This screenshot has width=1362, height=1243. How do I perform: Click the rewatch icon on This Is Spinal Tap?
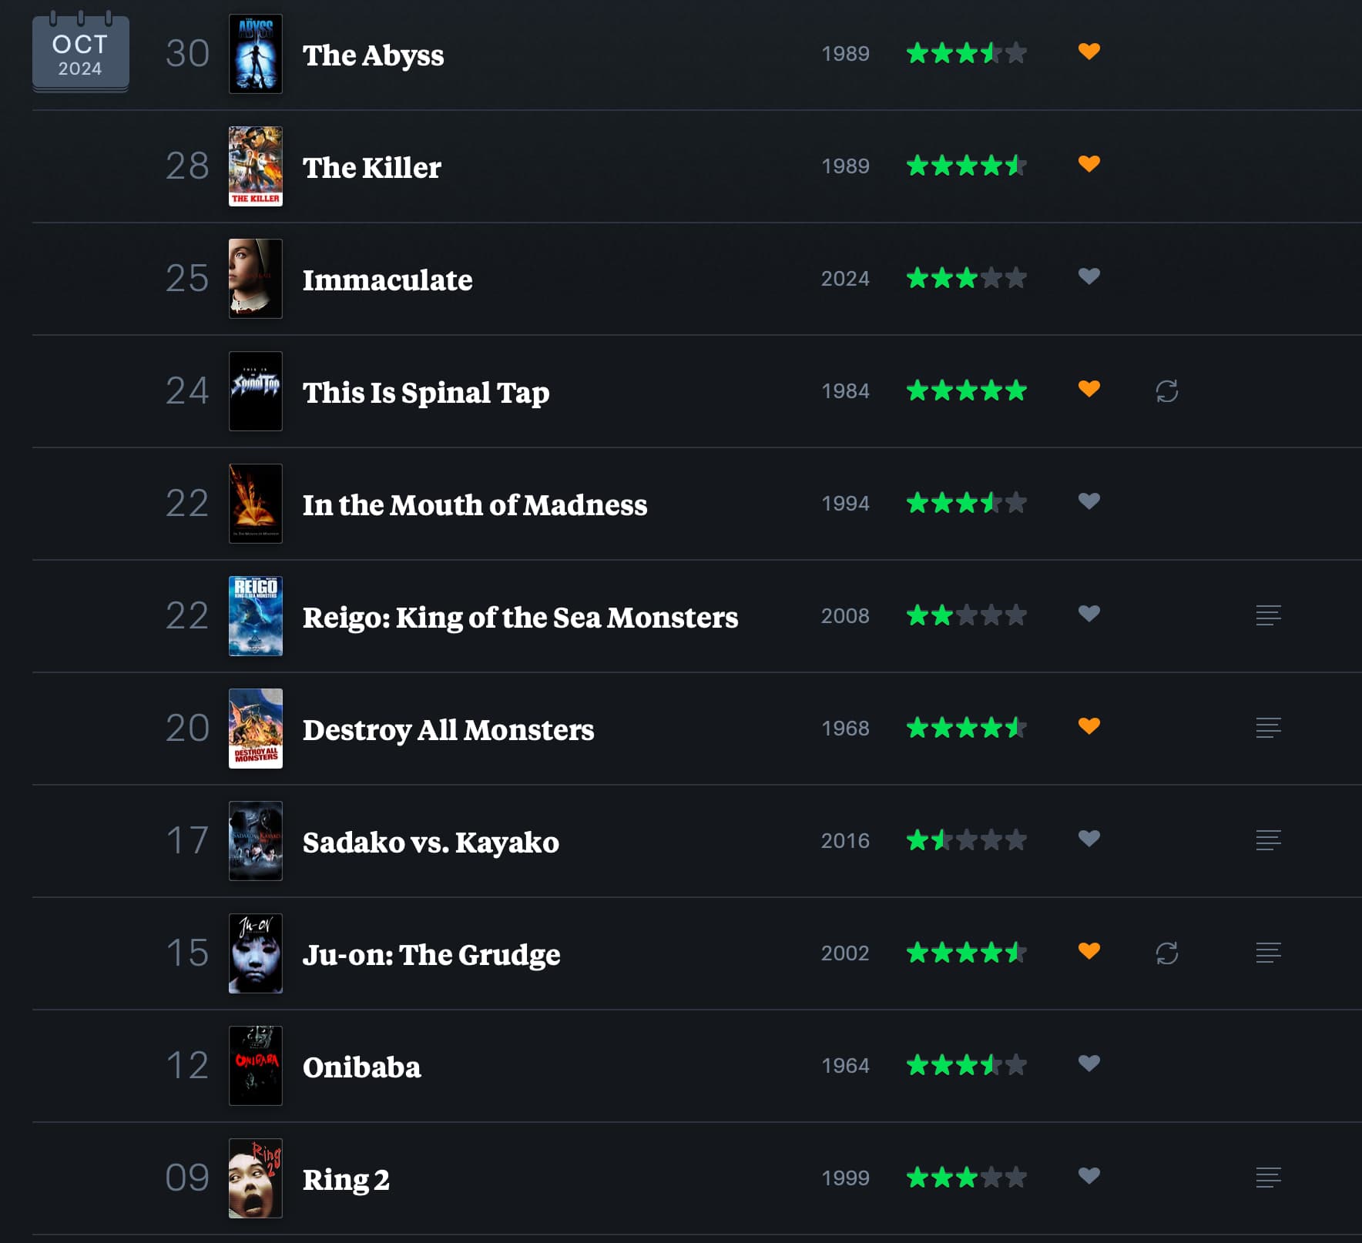point(1166,391)
